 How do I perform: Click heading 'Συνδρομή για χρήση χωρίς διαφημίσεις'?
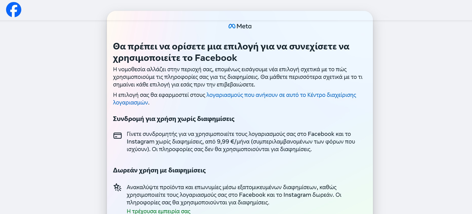pyautogui.click(x=174, y=119)
